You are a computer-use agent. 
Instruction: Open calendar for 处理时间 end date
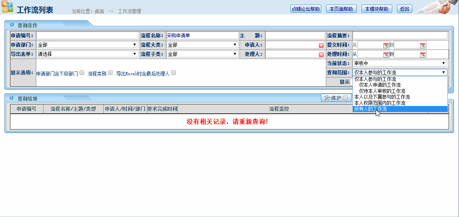coord(423,54)
